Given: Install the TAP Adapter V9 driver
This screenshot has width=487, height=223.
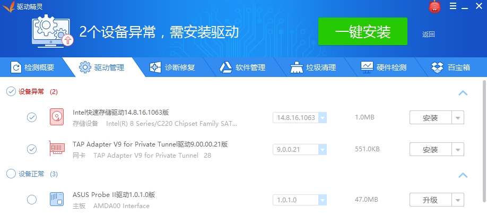Looking at the screenshot, I should click(x=430, y=150).
